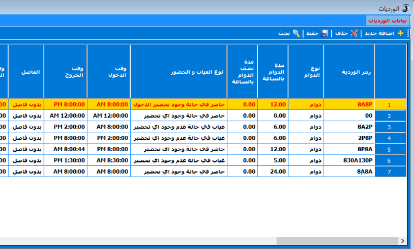Select row header number 5
This screenshot has height=250, width=414.
[x=390, y=150]
